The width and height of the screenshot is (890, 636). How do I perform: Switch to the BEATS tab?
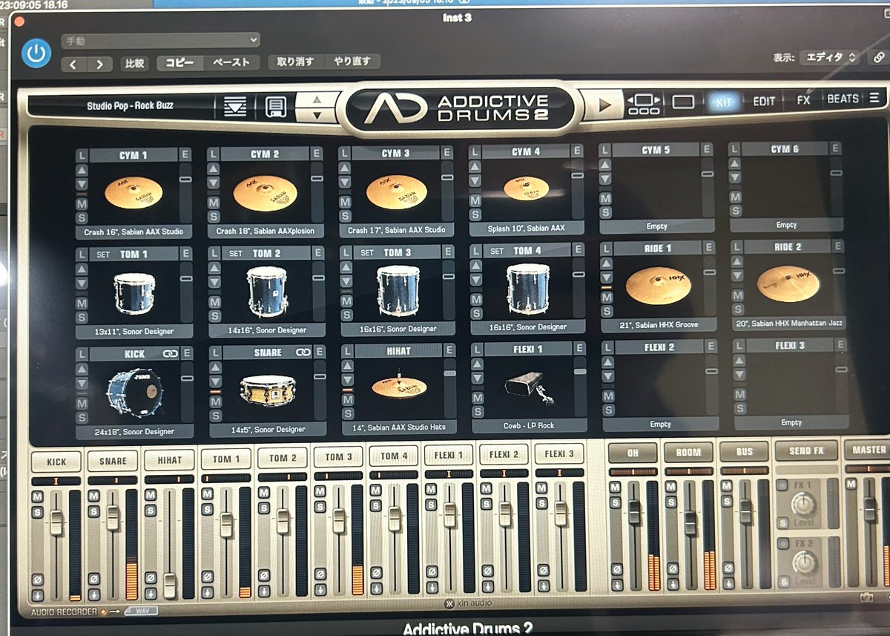click(x=843, y=99)
